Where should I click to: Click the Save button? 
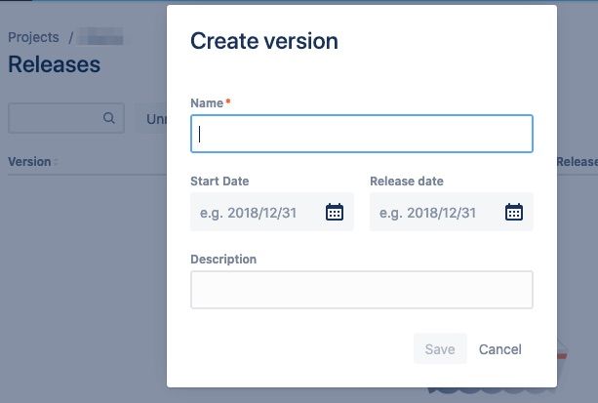440,348
